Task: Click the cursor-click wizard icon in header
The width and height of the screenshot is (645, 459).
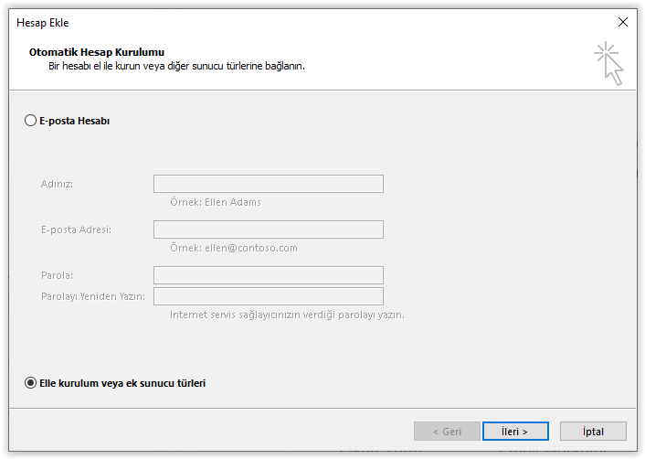Action: pos(608,63)
